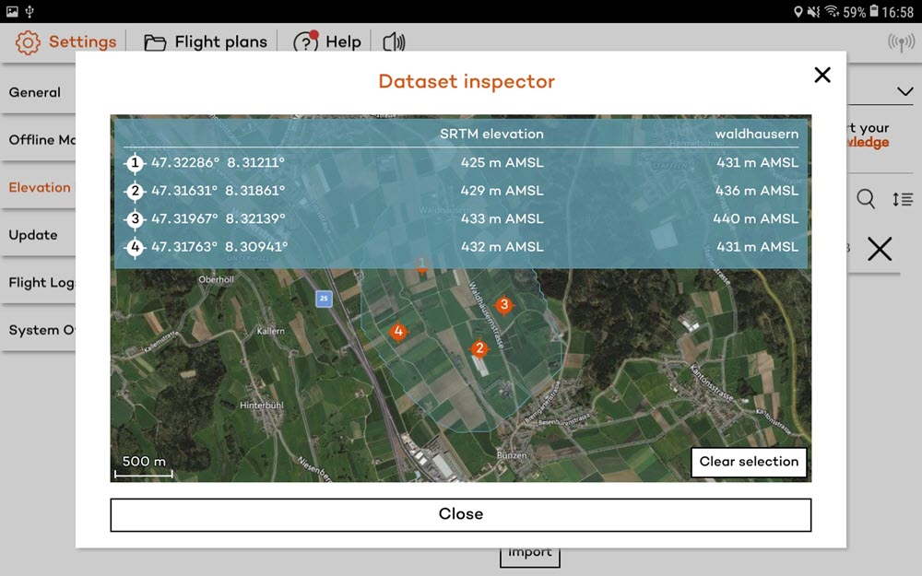Select waypoint marker 3 on the map
Screen dimensions: 922x576
tap(504, 304)
